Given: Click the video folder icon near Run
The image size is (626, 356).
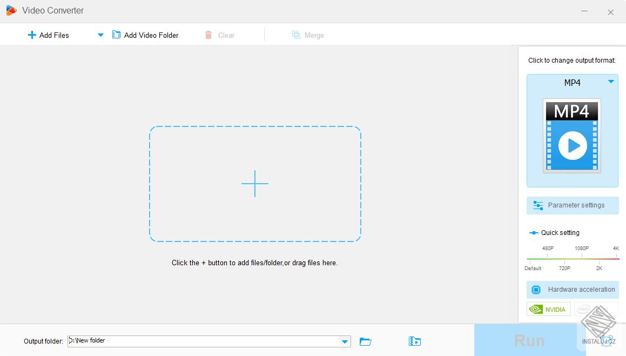Looking at the screenshot, I should (x=415, y=341).
